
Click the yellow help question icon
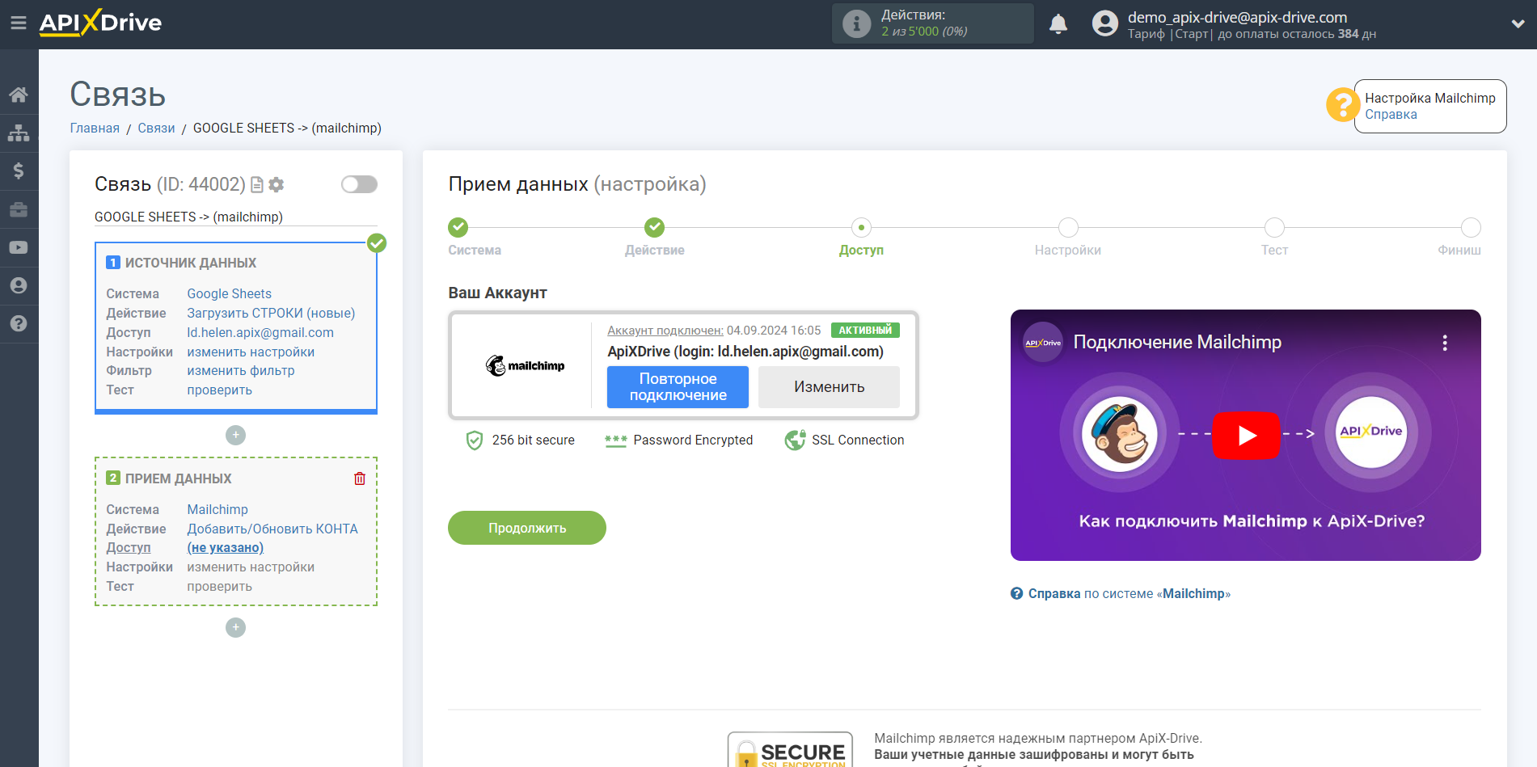click(x=1342, y=105)
